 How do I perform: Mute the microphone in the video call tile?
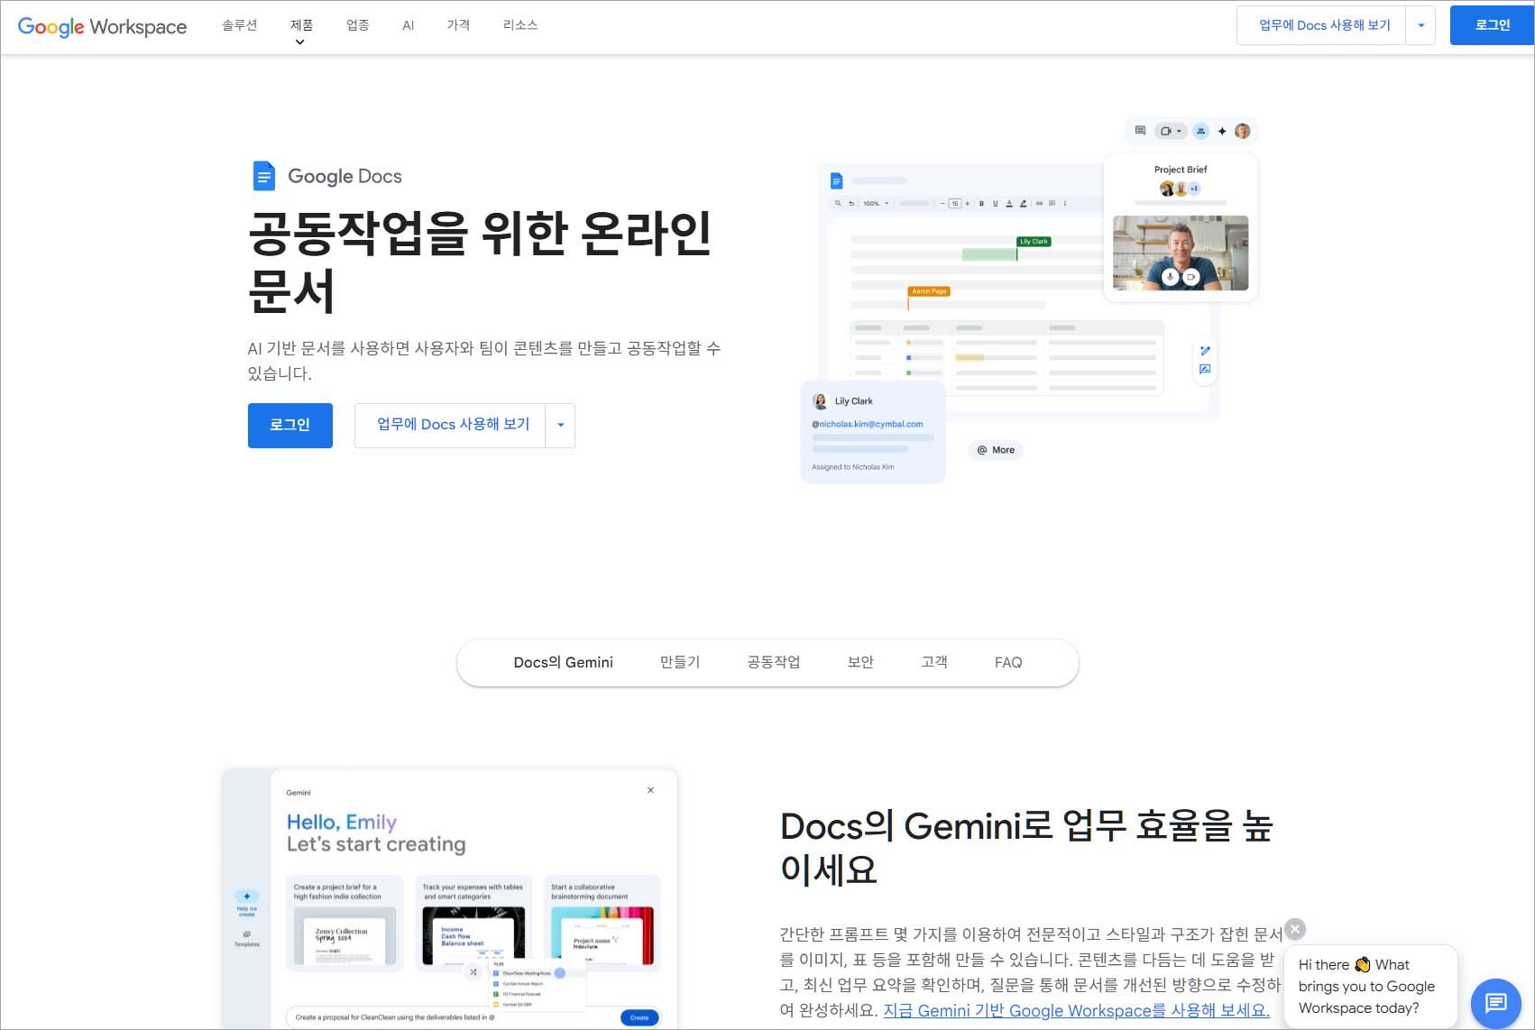pos(1170,278)
